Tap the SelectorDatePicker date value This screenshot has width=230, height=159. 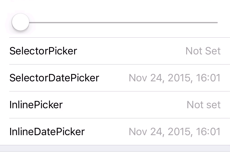tap(174, 78)
